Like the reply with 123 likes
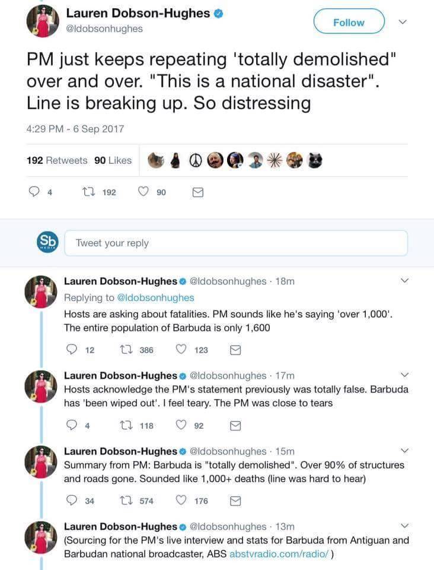Image resolution: width=434 pixels, height=570 pixels. click(x=181, y=350)
